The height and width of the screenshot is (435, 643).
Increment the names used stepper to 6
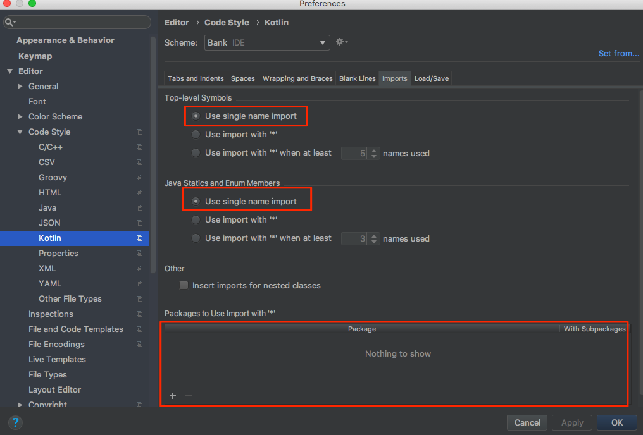coord(373,150)
